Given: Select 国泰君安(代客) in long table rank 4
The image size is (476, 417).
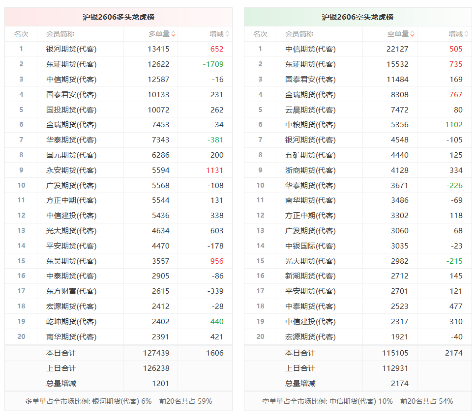Looking at the screenshot, I should point(71,95).
